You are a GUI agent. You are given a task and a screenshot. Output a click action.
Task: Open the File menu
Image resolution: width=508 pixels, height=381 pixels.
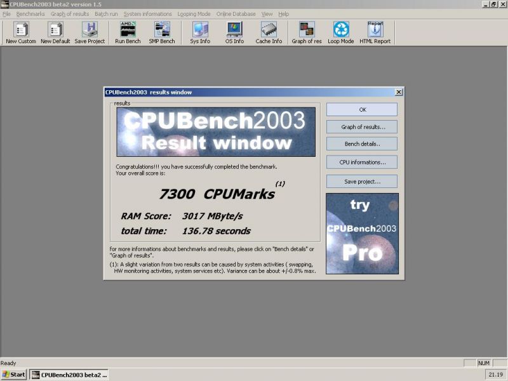6,14
